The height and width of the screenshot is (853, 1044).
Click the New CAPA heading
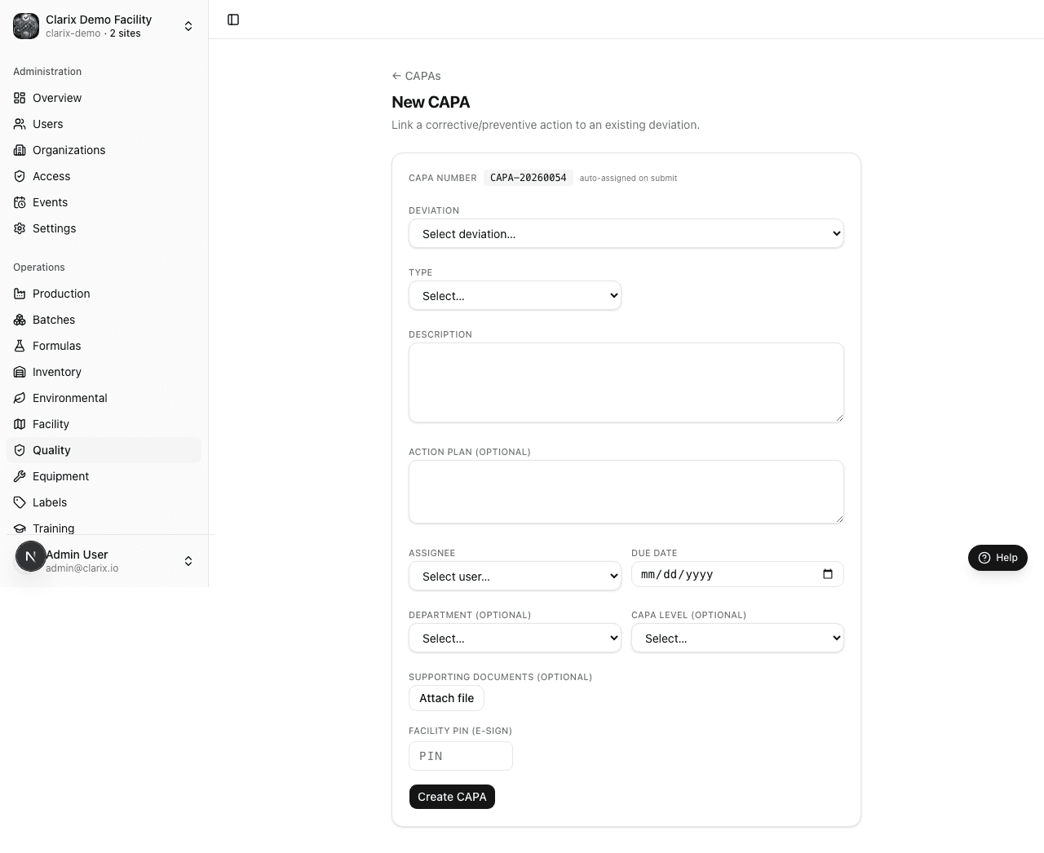[431, 102]
